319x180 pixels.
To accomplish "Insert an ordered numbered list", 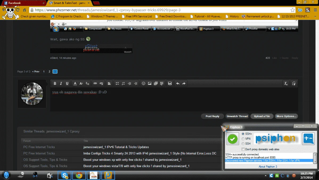I will pos(123,83).
